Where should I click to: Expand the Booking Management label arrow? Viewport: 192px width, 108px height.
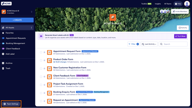tap(1, 43)
